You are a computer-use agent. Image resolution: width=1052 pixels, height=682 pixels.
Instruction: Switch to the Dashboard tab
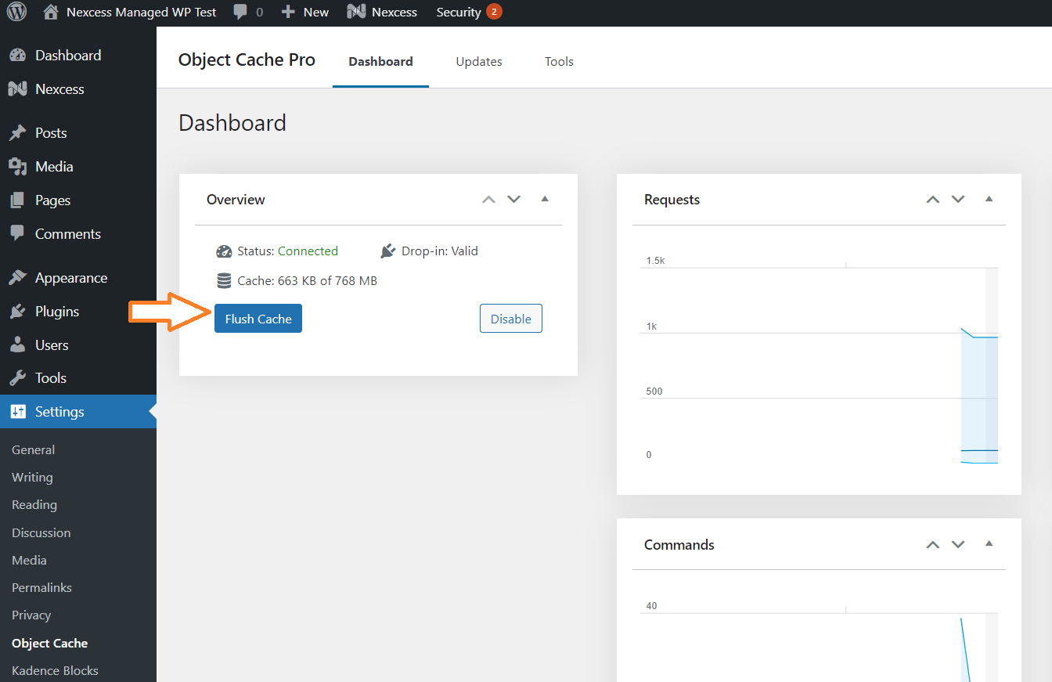[380, 61]
